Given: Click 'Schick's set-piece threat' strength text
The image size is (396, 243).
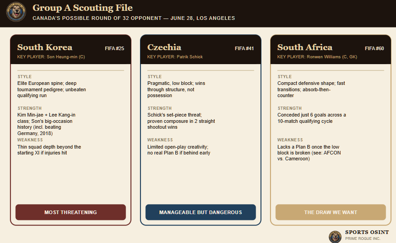Looking at the screenshot, I should (x=181, y=121).
